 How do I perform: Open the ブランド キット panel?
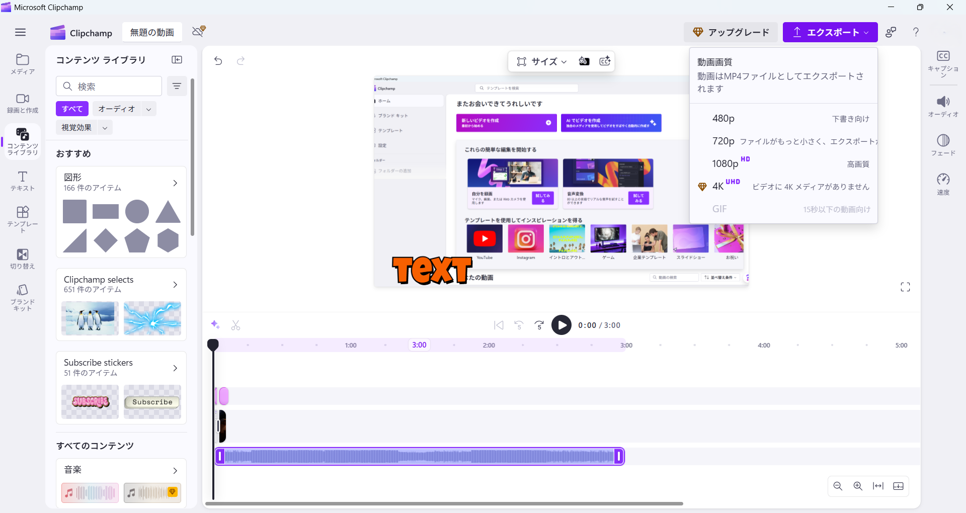click(x=23, y=297)
